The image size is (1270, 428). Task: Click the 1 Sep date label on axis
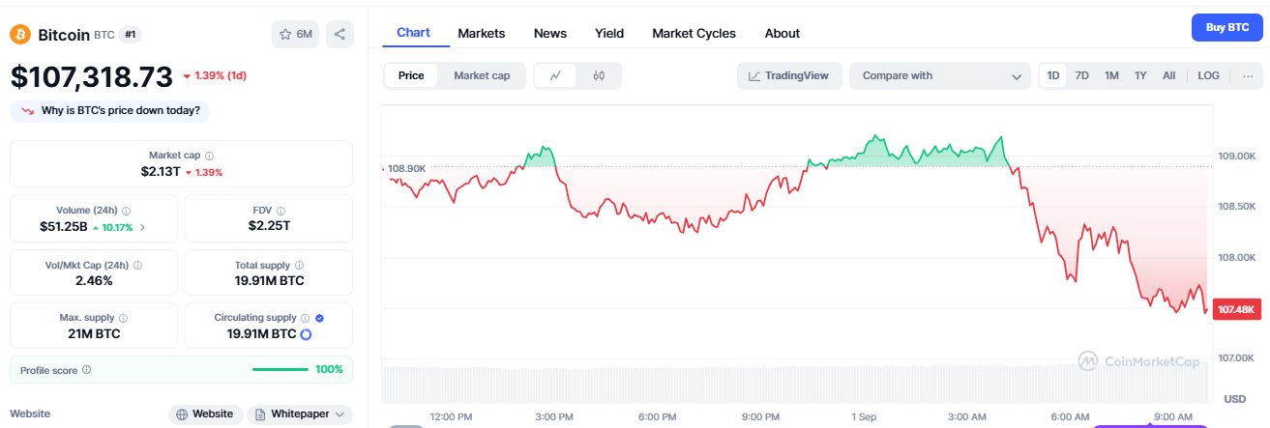(x=863, y=416)
